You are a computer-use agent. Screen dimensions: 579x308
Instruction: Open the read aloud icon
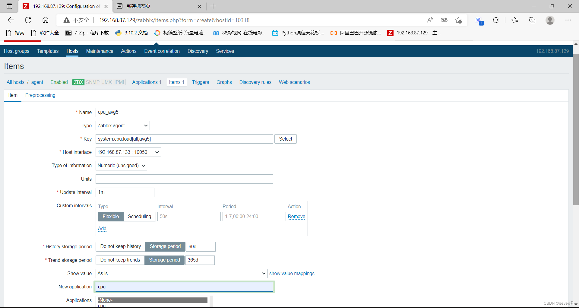pos(430,20)
